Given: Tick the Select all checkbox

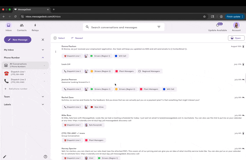Looking at the screenshot, I should [55, 38].
